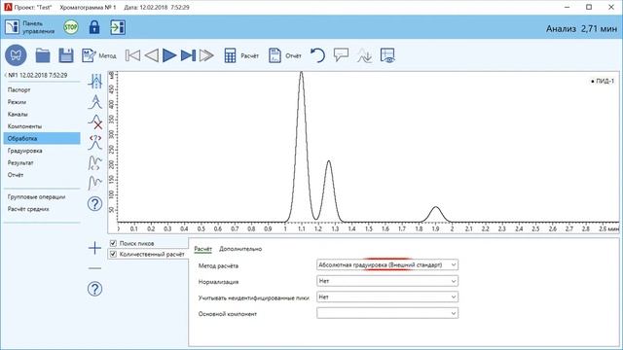Select the Обработка section
This screenshot has width=623, height=350.
[42, 138]
